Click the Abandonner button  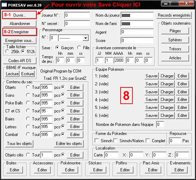click(20, 24)
